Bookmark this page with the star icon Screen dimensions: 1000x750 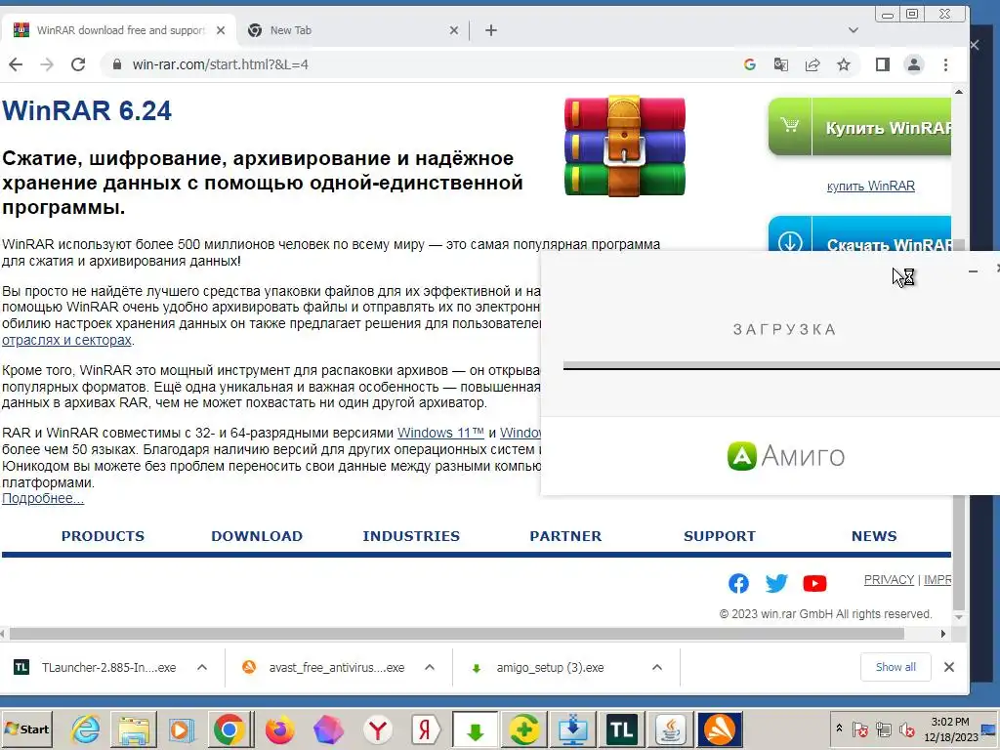pos(843,64)
